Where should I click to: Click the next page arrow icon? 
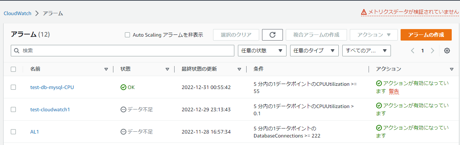click(x=433, y=51)
